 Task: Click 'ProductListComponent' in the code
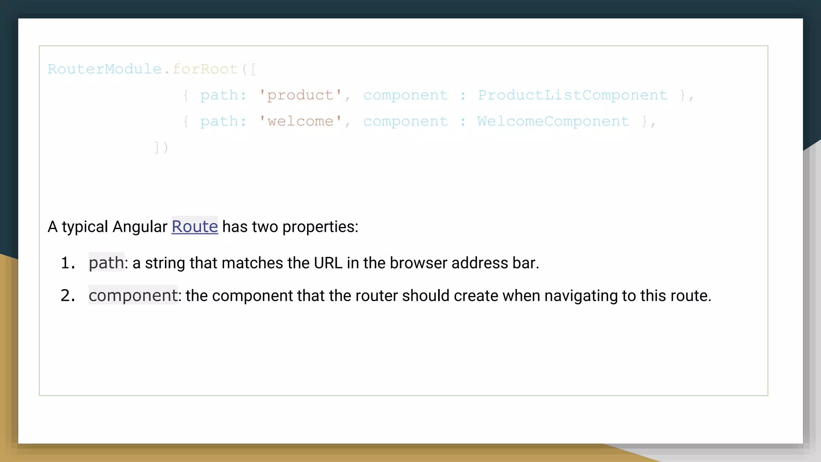click(572, 95)
